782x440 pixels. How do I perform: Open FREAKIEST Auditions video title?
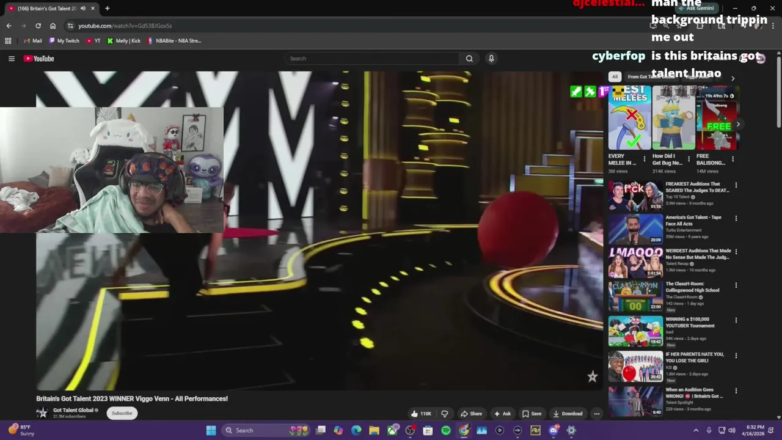coord(697,187)
